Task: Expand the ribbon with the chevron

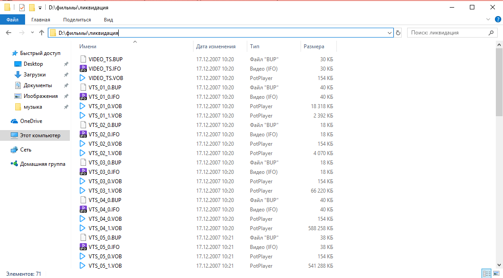Action: tap(488, 20)
